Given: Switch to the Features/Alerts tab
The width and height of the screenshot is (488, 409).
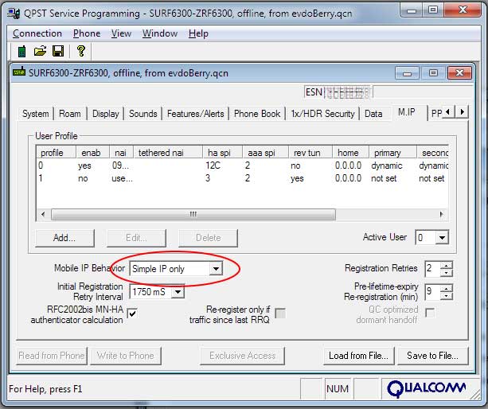Looking at the screenshot, I should click(196, 114).
